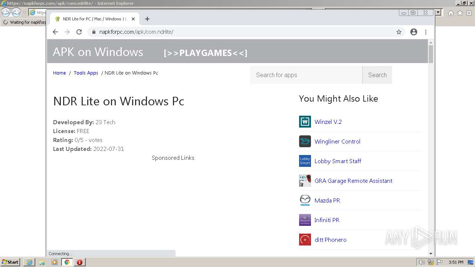Viewport: 475px width, 267px height.
Task: Open the Infiniti PR app icon
Action: tap(305, 220)
